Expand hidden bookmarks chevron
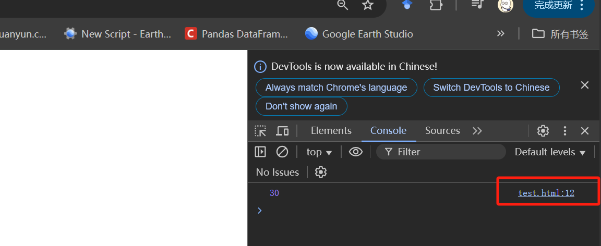This screenshot has width=601, height=246. click(x=501, y=34)
